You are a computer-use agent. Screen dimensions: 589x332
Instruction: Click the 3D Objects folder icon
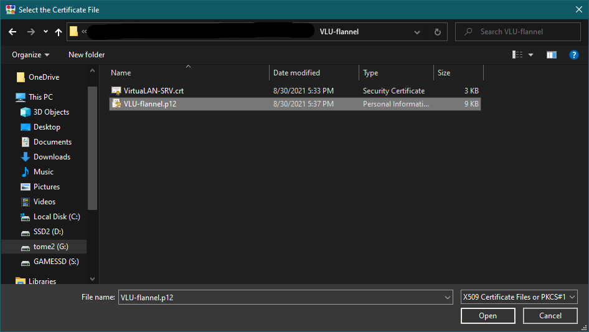26,112
